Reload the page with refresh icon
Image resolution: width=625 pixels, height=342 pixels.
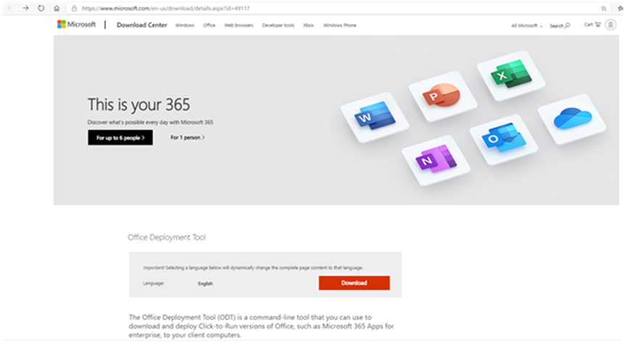click(x=41, y=8)
